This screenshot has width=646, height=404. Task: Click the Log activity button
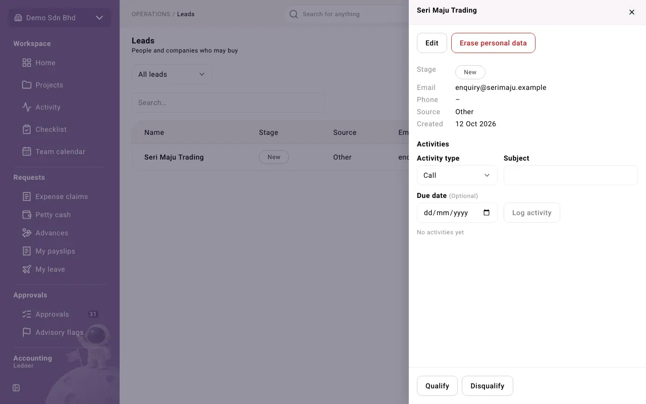click(x=532, y=213)
